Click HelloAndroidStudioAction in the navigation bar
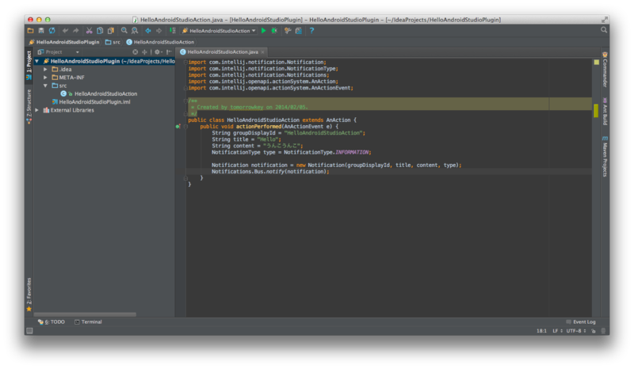 coord(160,42)
